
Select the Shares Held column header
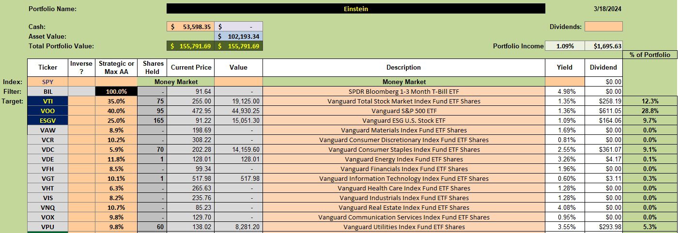click(x=152, y=68)
